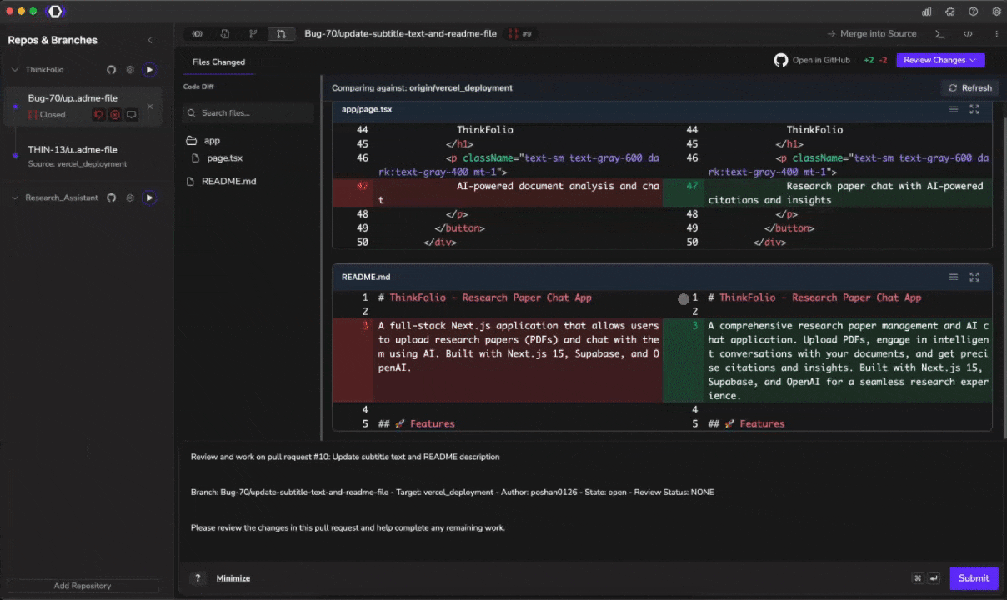
Task: Click the branch icon in the top toolbar
Action: 253,33
